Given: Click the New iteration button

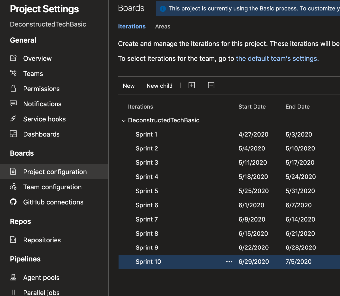Looking at the screenshot, I should (129, 86).
